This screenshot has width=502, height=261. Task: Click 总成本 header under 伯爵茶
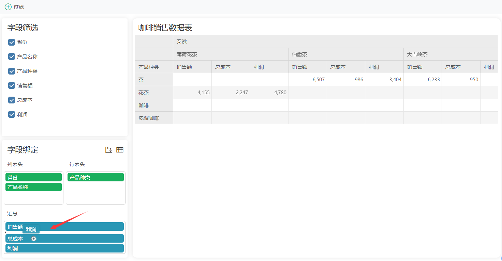click(346, 67)
